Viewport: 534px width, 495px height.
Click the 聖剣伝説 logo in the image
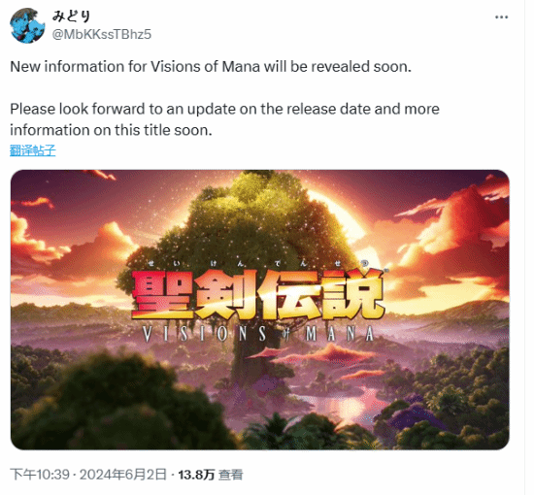(x=258, y=294)
